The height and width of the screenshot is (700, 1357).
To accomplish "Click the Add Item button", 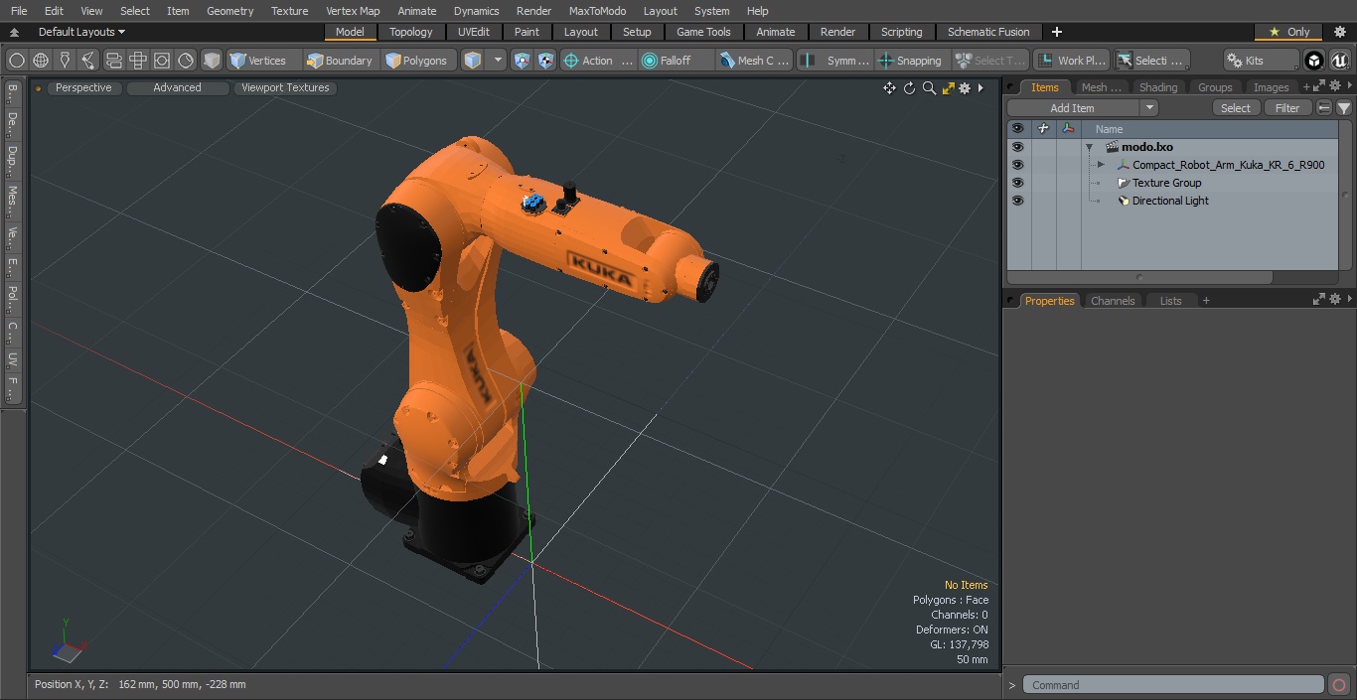I will [x=1074, y=108].
